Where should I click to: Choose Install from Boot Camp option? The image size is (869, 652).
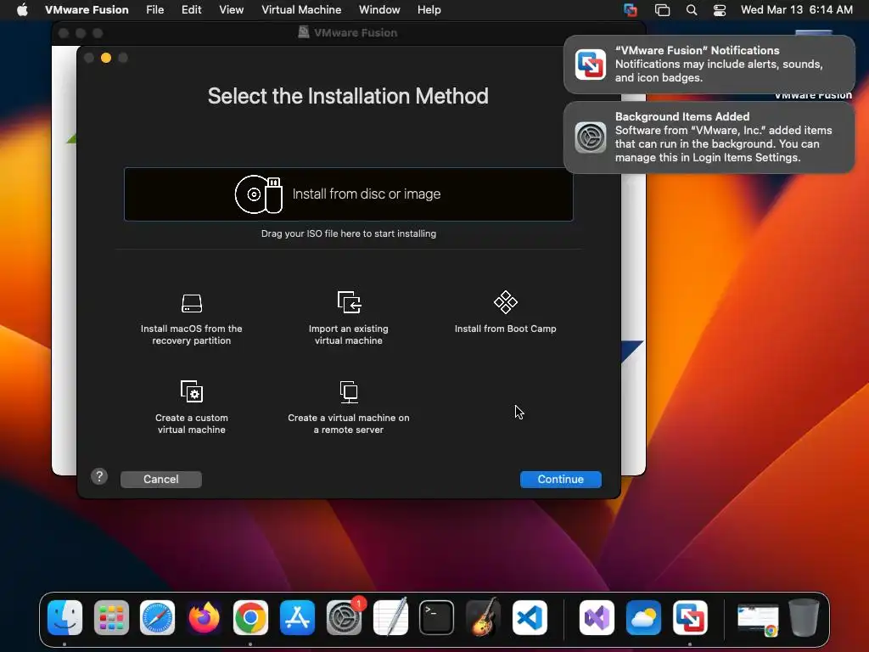tap(506, 312)
